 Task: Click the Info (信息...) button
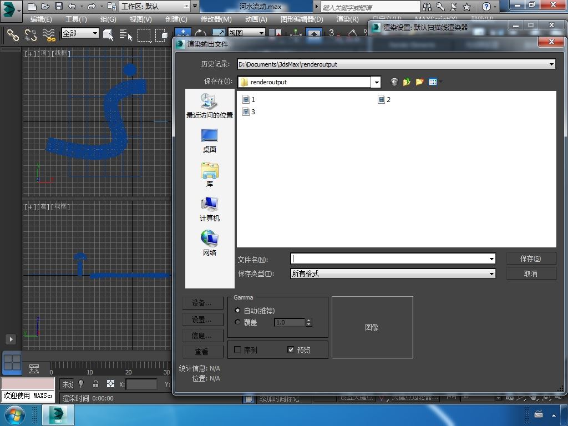(x=202, y=336)
